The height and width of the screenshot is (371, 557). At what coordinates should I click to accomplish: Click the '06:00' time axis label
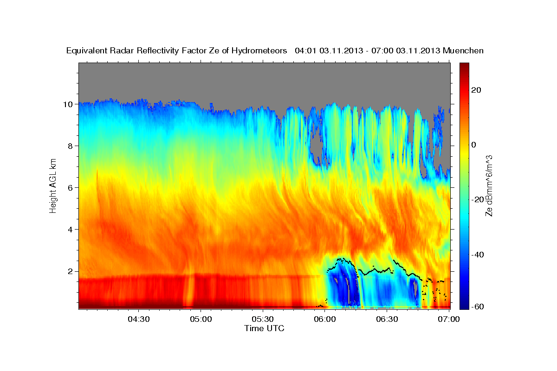[x=325, y=319]
